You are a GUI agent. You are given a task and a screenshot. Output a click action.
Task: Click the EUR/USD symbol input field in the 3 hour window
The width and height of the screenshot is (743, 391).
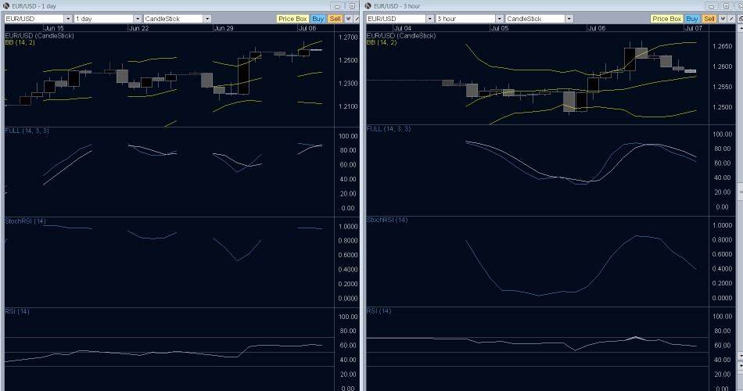click(x=397, y=19)
